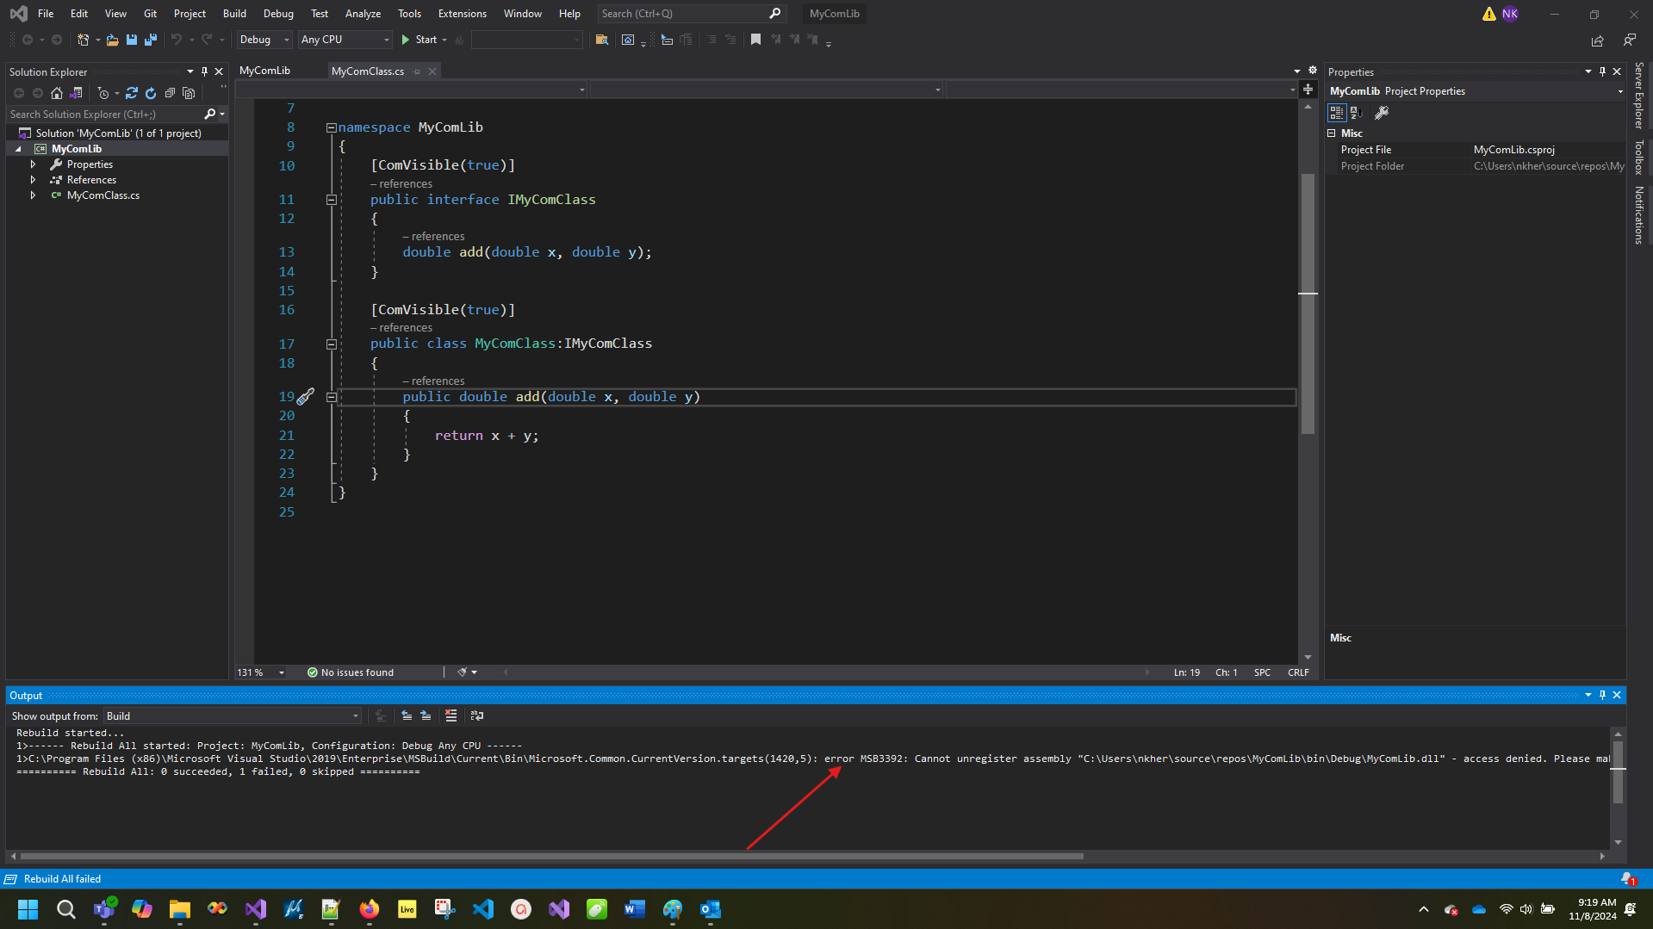Toggle auto-hide pin on Properties panel

[x=1602, y=71]
